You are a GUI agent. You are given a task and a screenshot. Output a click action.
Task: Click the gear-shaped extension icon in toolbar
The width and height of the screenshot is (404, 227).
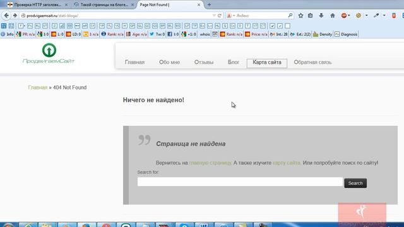pos(359,16)
